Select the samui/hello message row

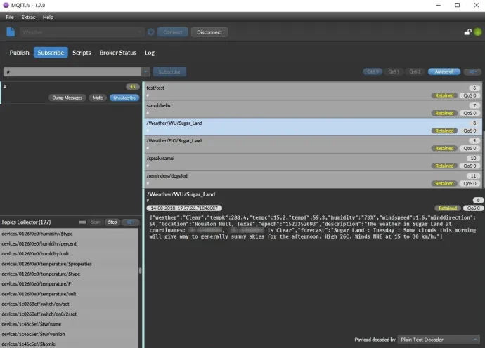313,109
